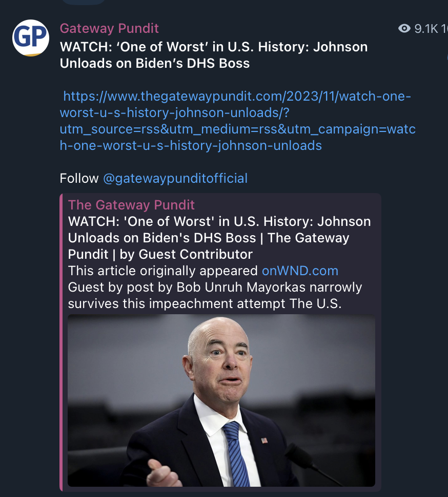Viewport: 448px width, 497px height.
Task: Click 'The Gateway Pundit' preview site name
Action: (131, 205)
